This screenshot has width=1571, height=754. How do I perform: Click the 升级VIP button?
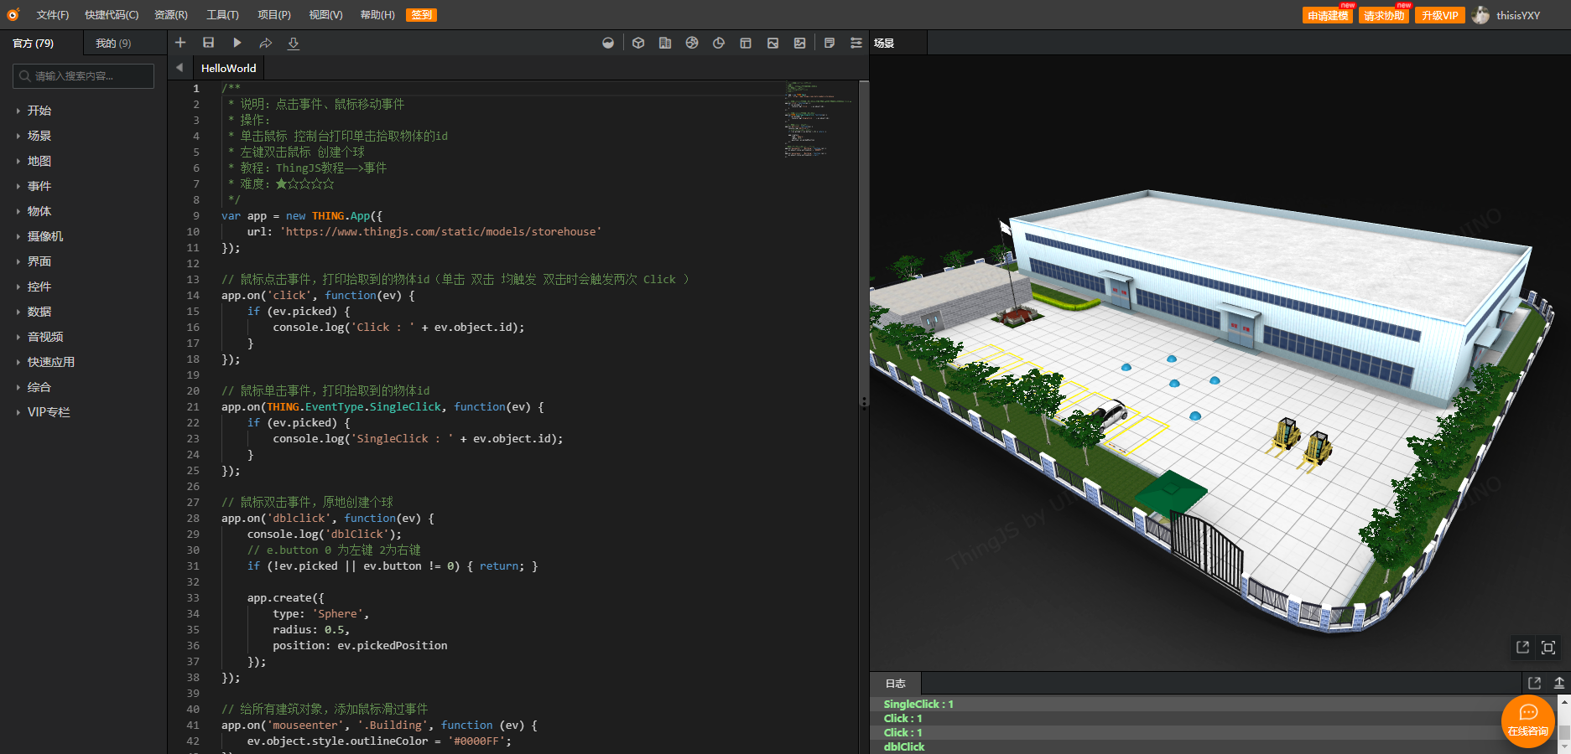tap(1440, 15)
